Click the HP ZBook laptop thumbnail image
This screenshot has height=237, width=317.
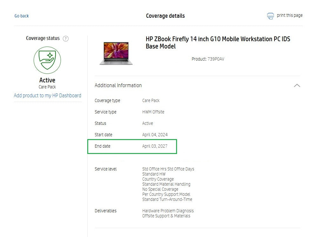coord(116,53)
